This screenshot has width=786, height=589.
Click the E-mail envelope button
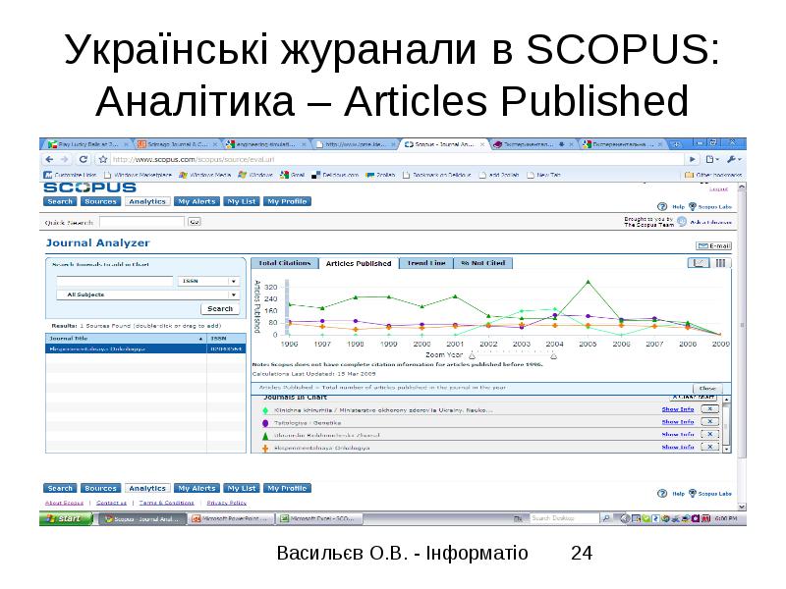click(714, 246)
